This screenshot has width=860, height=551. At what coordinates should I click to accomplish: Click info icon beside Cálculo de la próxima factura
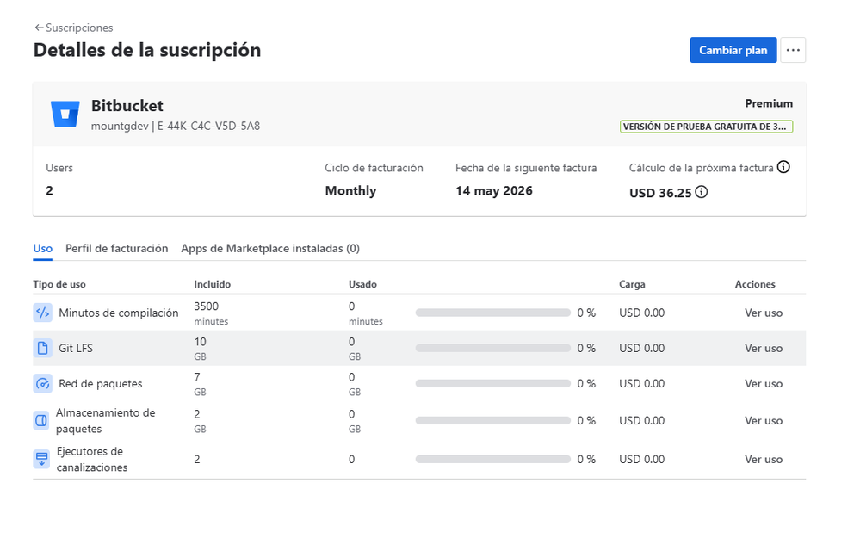pyautogui.click(x=783, y=167)
